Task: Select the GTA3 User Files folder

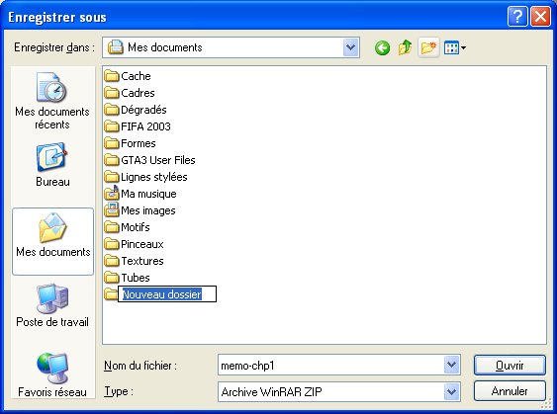Action: pyautogui.click(x=150, y=160)
